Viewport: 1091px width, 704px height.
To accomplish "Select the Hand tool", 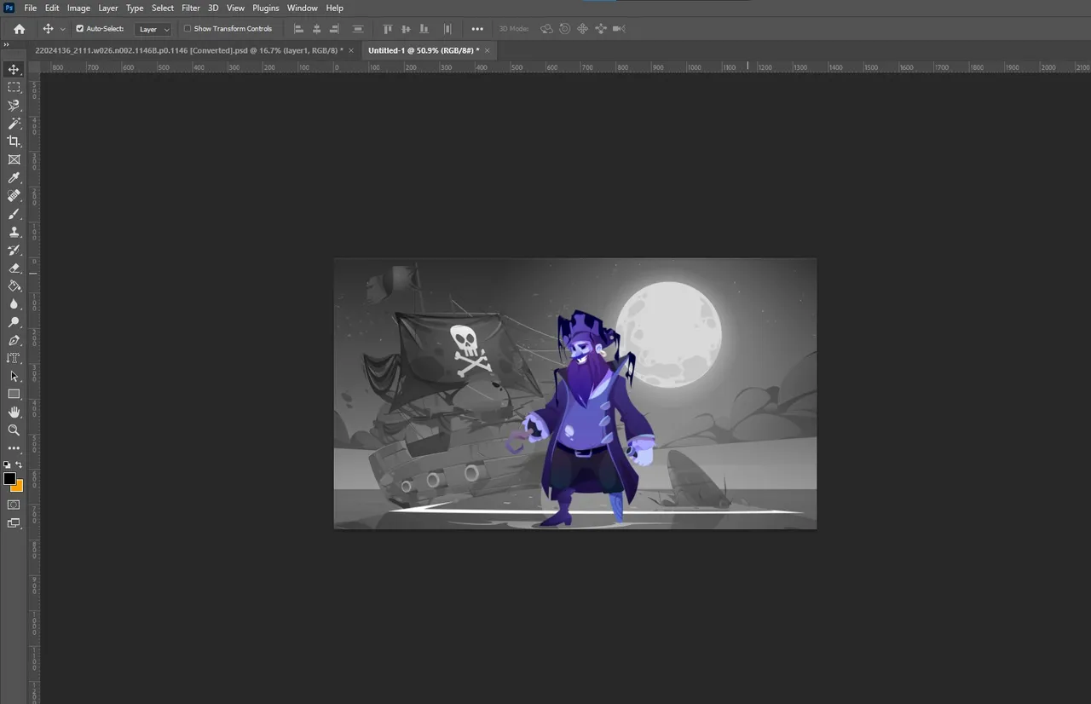I will click(x=14, y=413).
